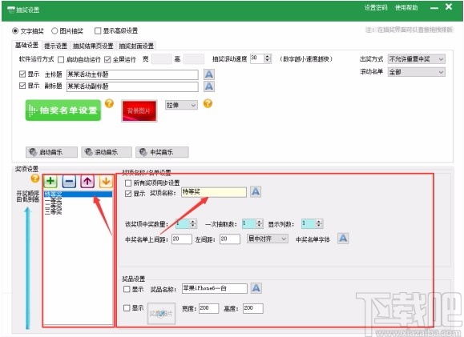464x337 pixels.
Task: Open the 居中对齐 alignment dropdown
Action: point(267,239)
